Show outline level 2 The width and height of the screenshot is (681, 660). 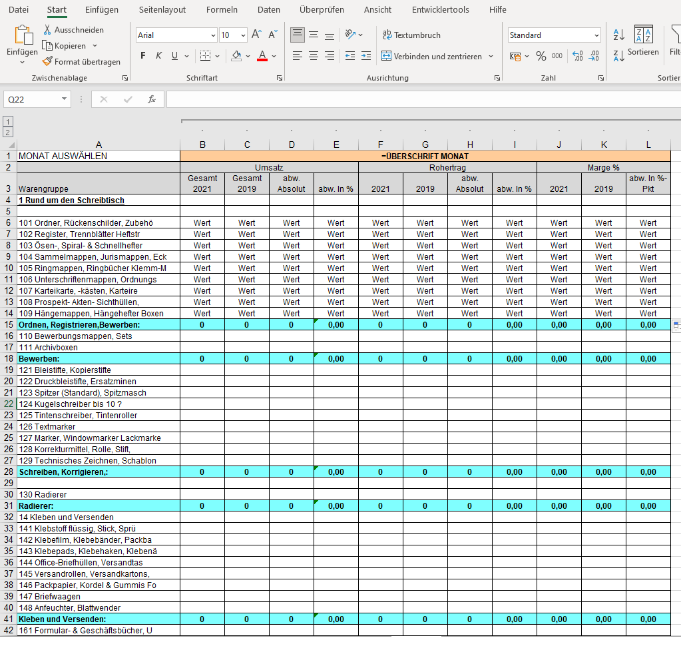click(8, 132)
